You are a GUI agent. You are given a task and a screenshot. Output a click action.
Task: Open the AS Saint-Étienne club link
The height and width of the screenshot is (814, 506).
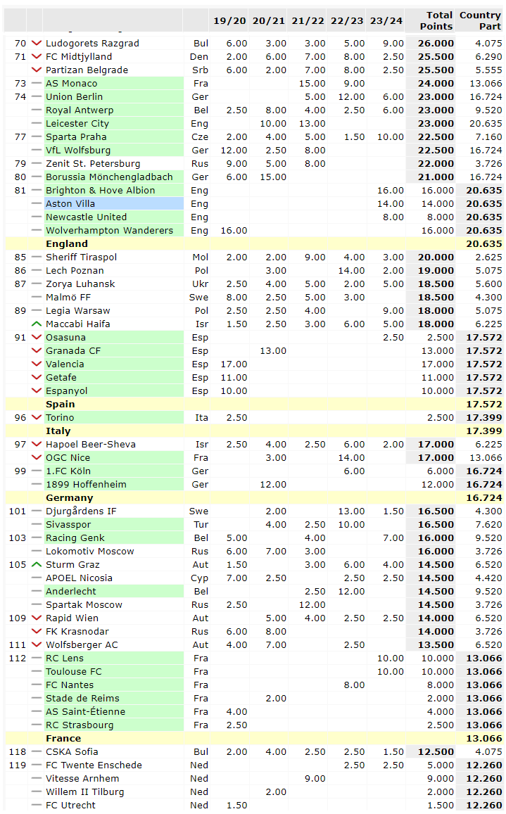[85, 711]
